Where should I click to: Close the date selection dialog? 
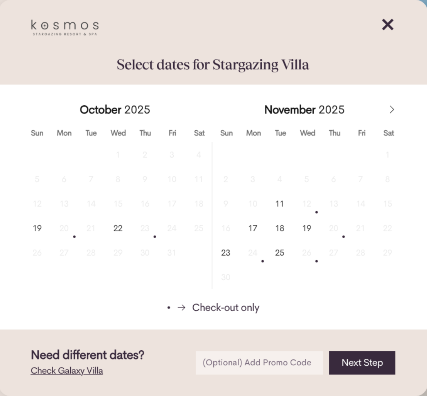387,25
